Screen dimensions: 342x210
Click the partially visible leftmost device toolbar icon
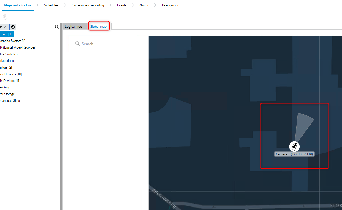(x=1, y=27)
